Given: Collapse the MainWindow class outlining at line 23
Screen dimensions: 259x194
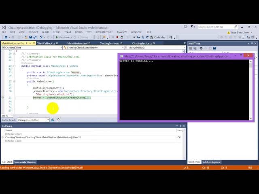Looking at the screenshot, I should pos(15,66).
